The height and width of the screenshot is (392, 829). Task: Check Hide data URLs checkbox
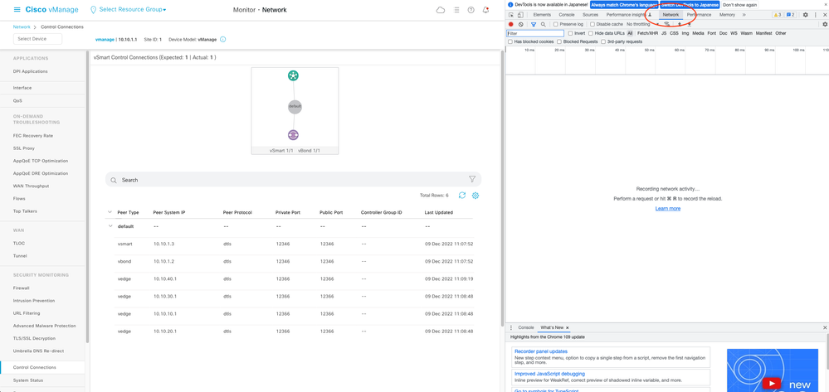[591, 33]
